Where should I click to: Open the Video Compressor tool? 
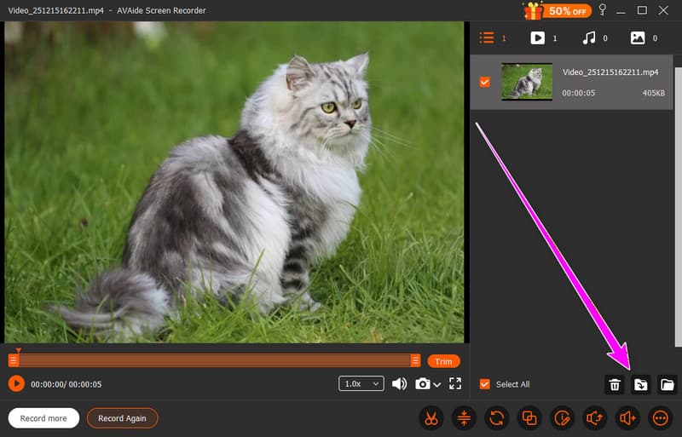[464, 418]
